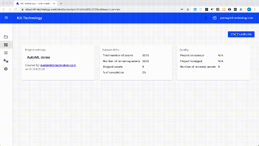Screen dimensions: 259x146
Task: Open the user account email in header
Action: (237, 18)
